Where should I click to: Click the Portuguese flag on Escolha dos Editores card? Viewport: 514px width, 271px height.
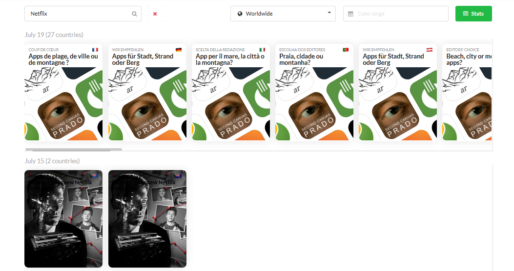click(346, 50)
